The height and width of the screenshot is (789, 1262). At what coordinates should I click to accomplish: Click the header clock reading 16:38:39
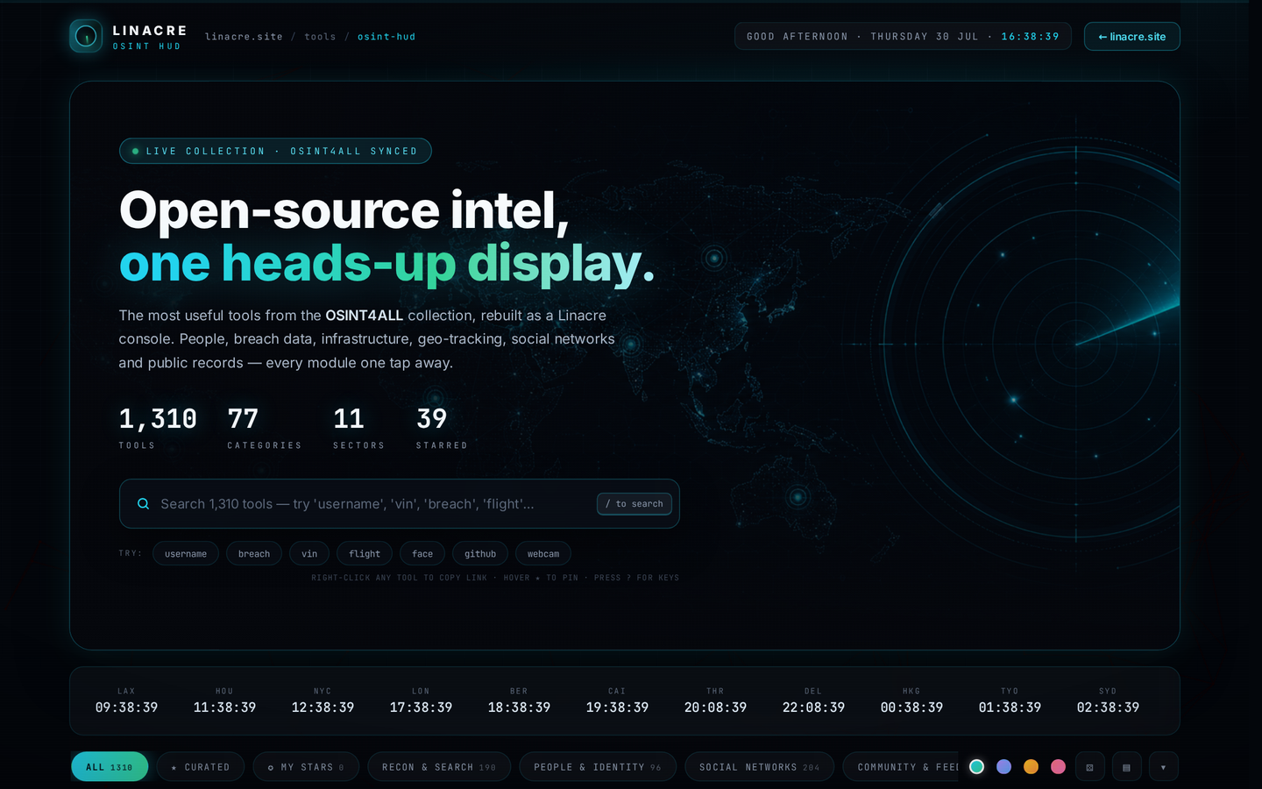click(1030, 37)
